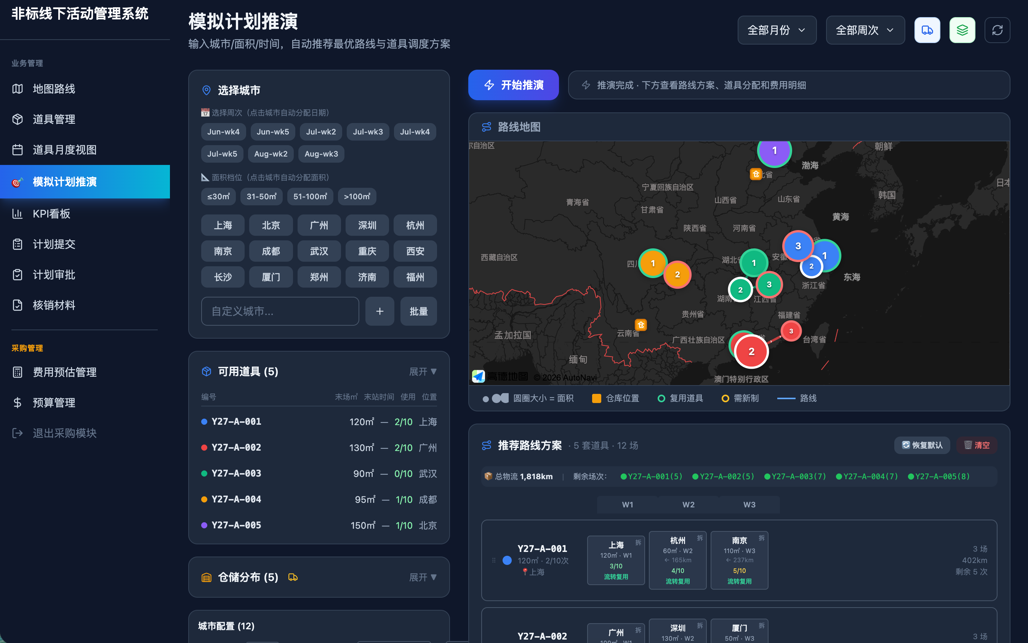The width and height of the screenshot is (1028, 643).
Task: Click the 恢复默认 button
Action: (922, 445)
